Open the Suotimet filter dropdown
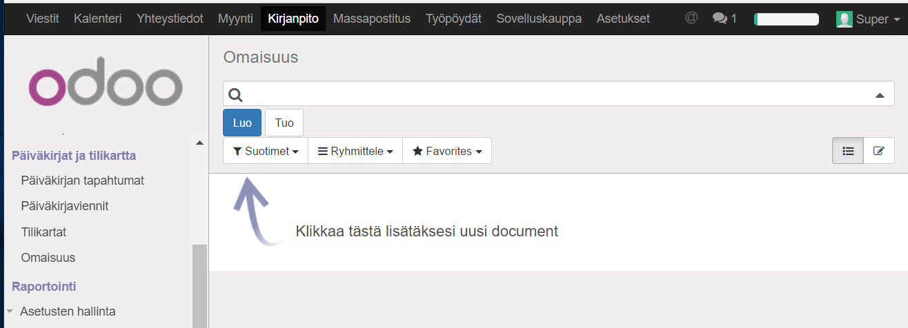The width and height of the screenshot is (908, 328). pyautogui.click(x=265, y=151)
